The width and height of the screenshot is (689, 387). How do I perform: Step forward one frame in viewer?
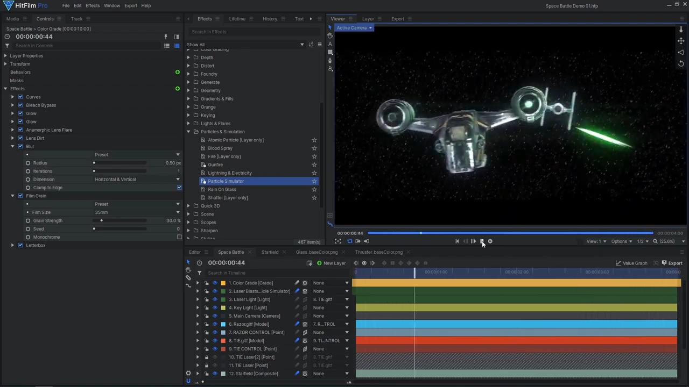[474, 241]
